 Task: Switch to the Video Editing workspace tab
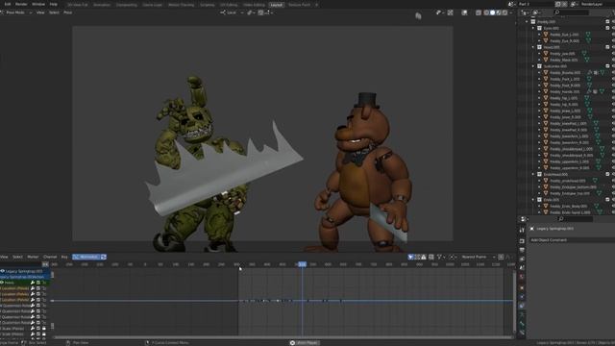tap(254, 5)
